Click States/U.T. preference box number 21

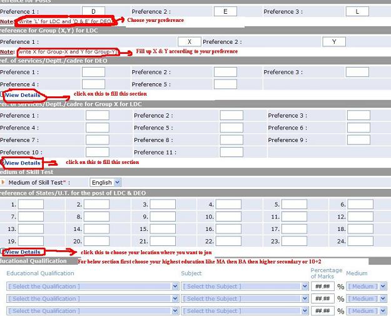pos(163,241)
